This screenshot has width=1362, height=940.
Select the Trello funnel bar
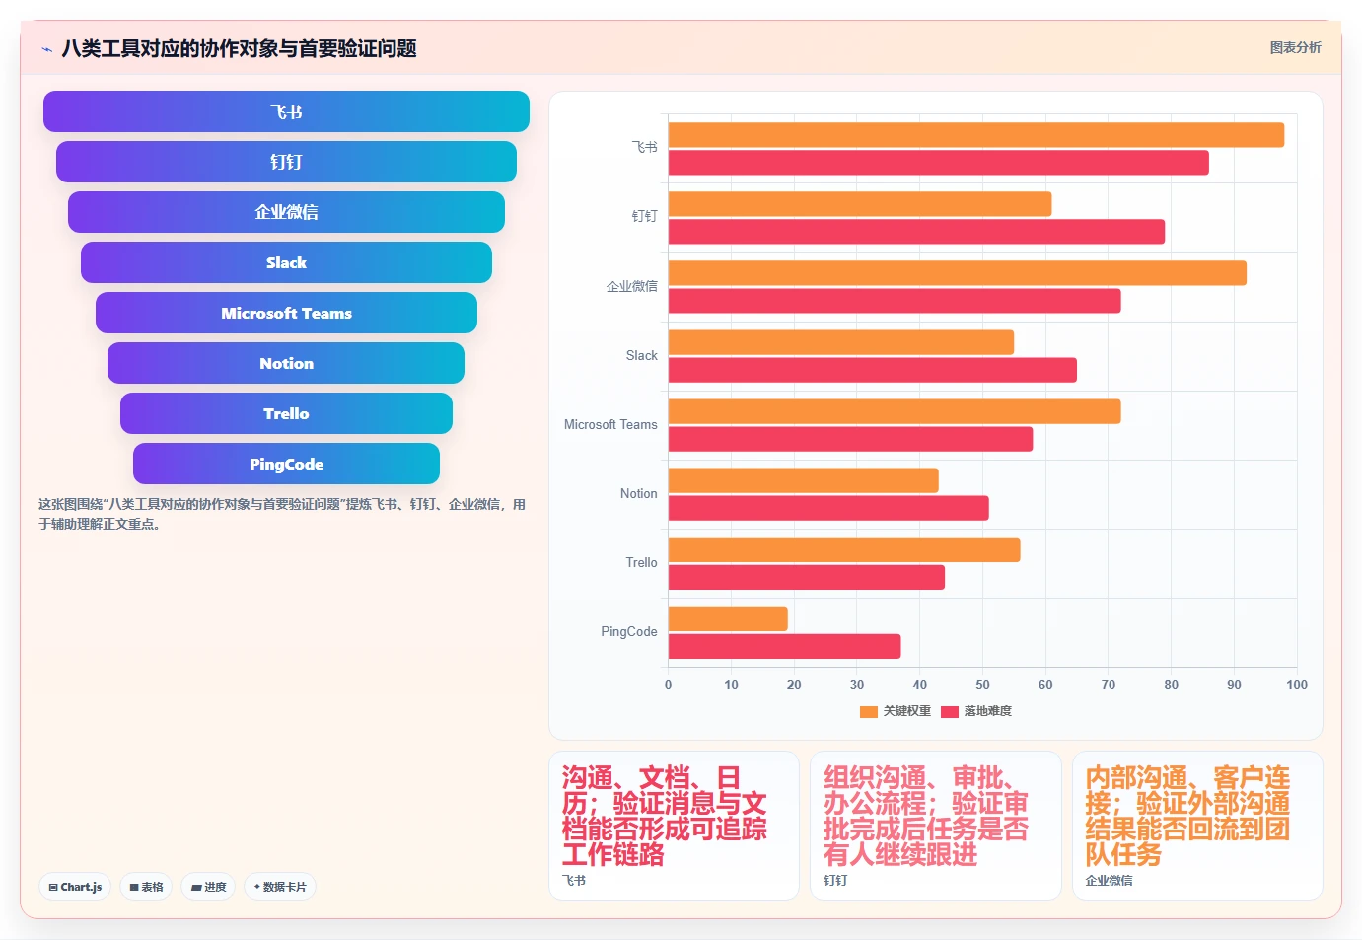click(x=286, y=413)
